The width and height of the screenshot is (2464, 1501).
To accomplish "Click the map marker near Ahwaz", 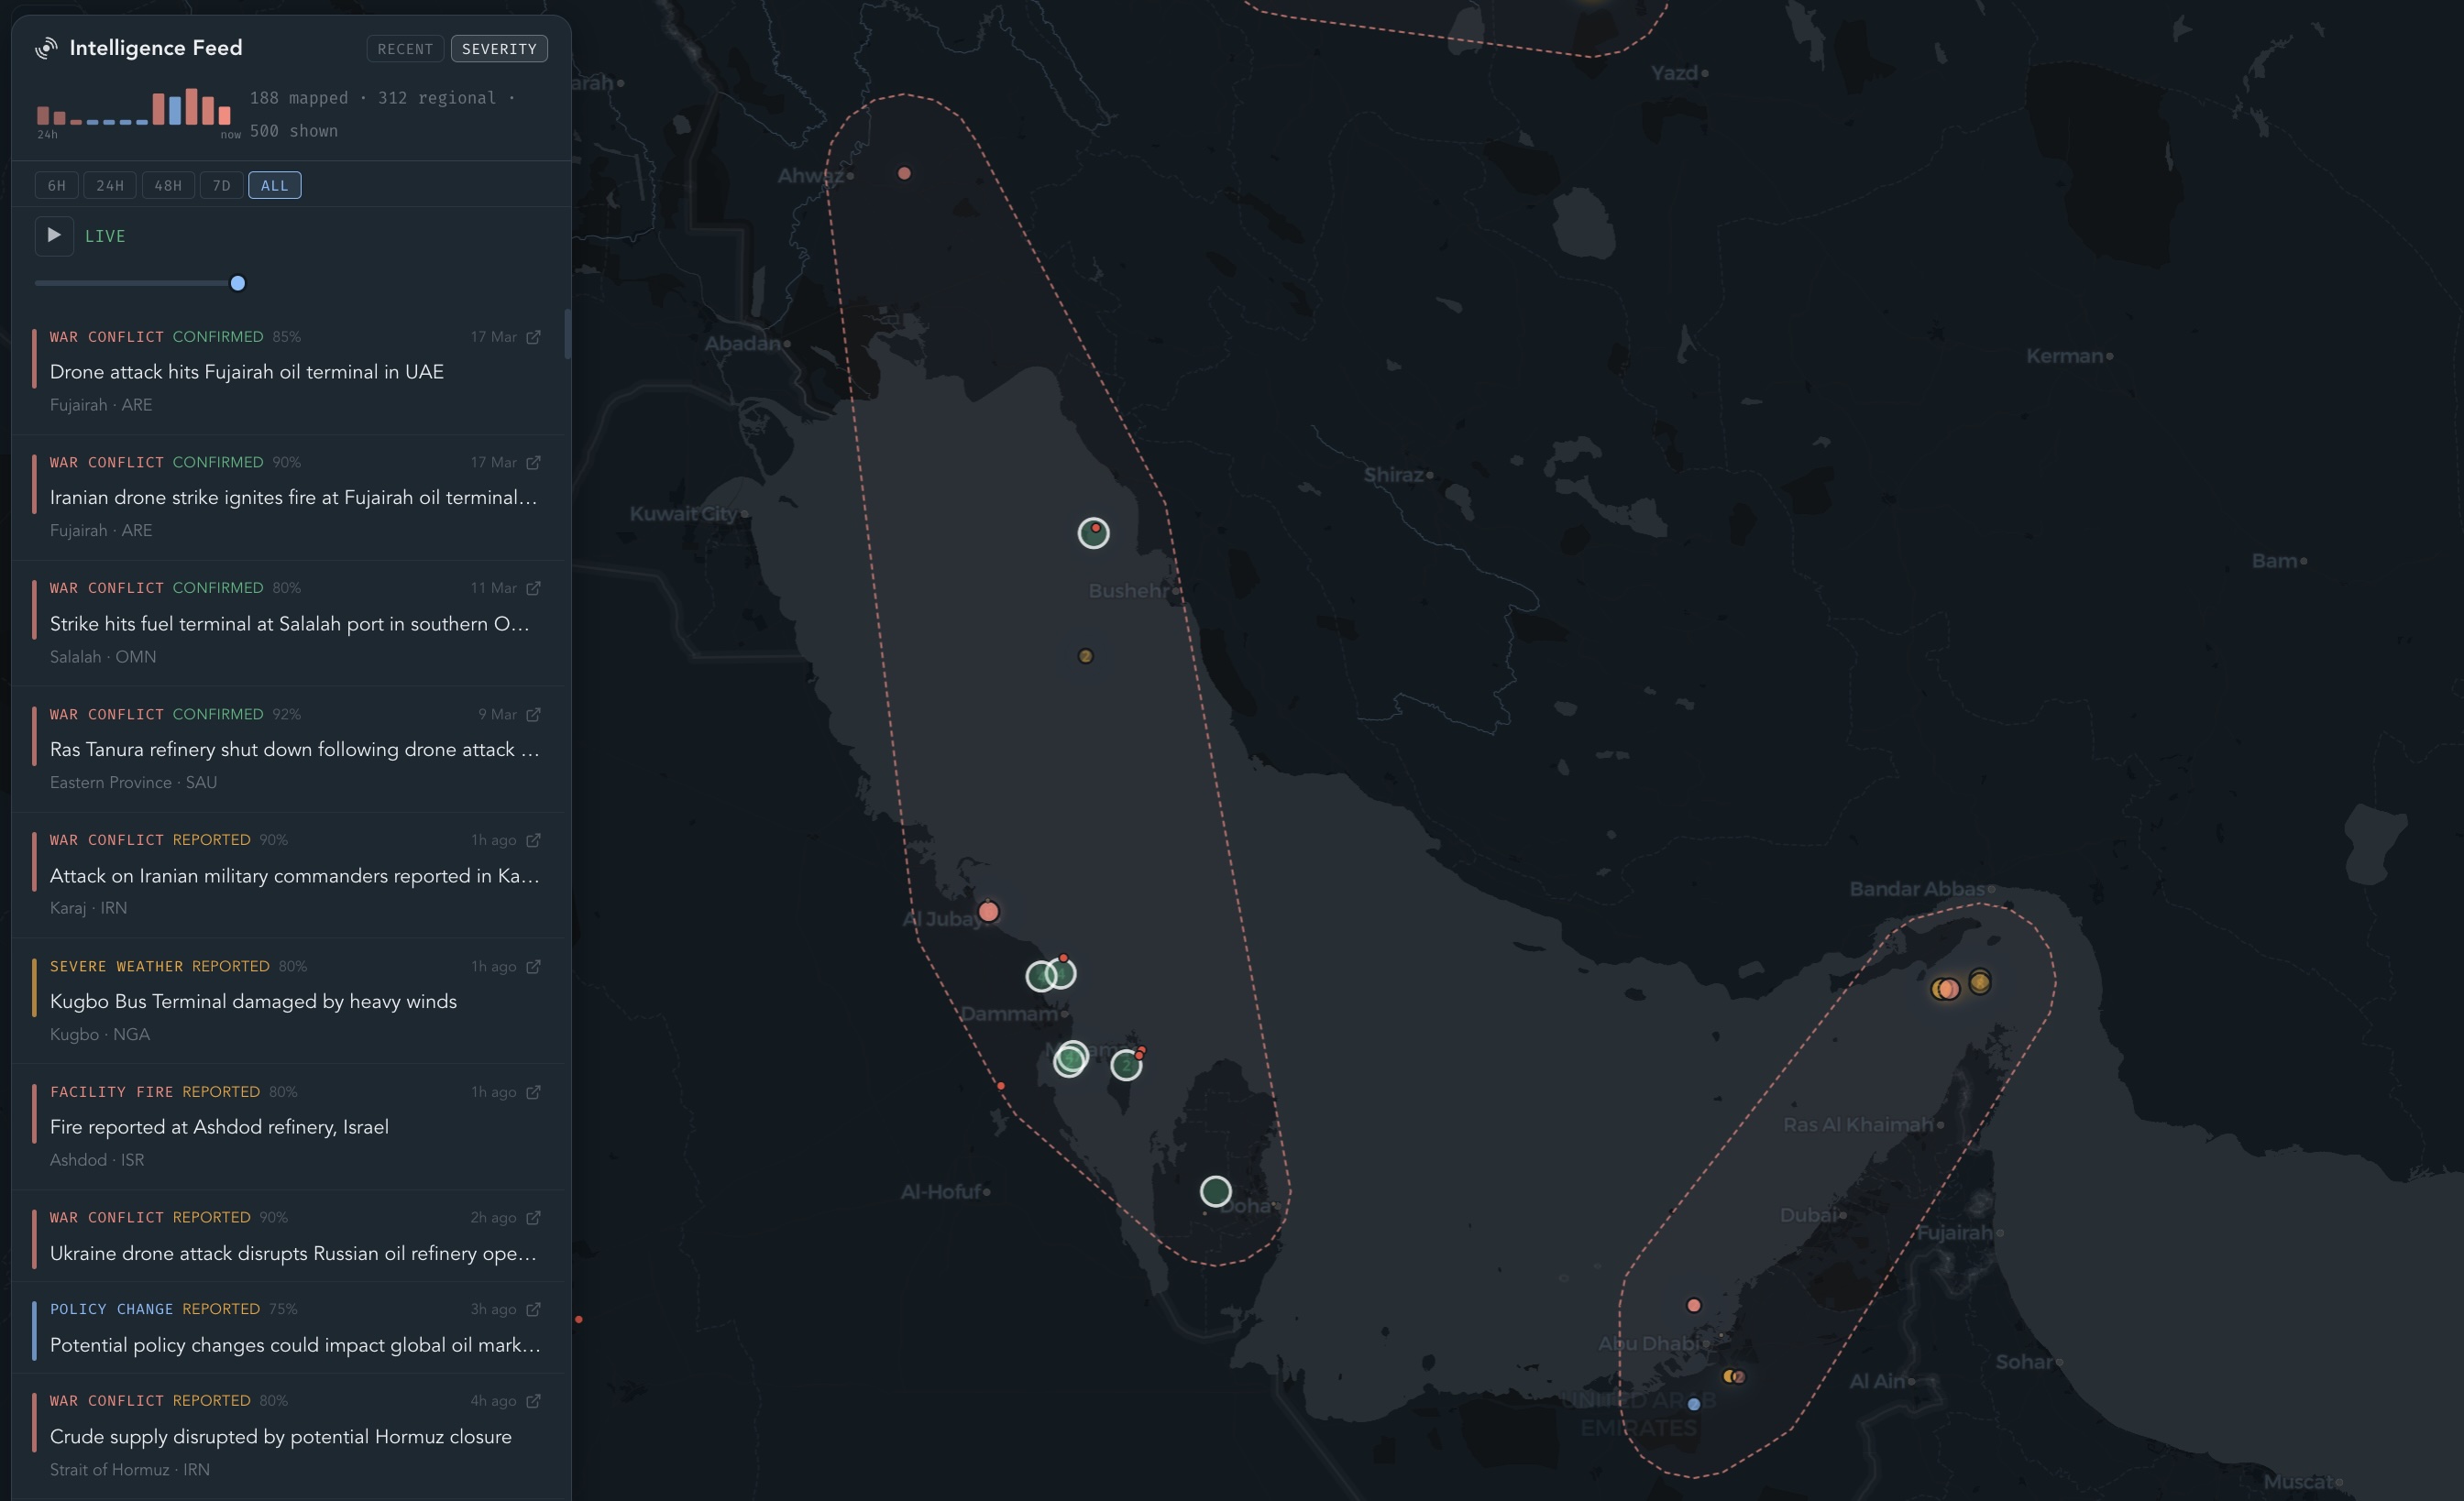I will click(904, 173).
